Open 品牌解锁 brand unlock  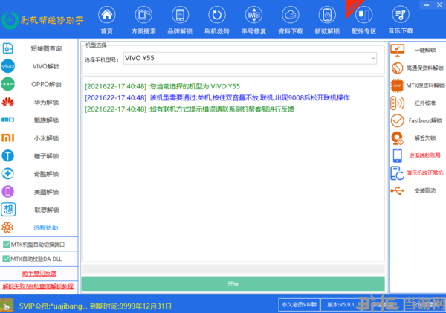180,15
